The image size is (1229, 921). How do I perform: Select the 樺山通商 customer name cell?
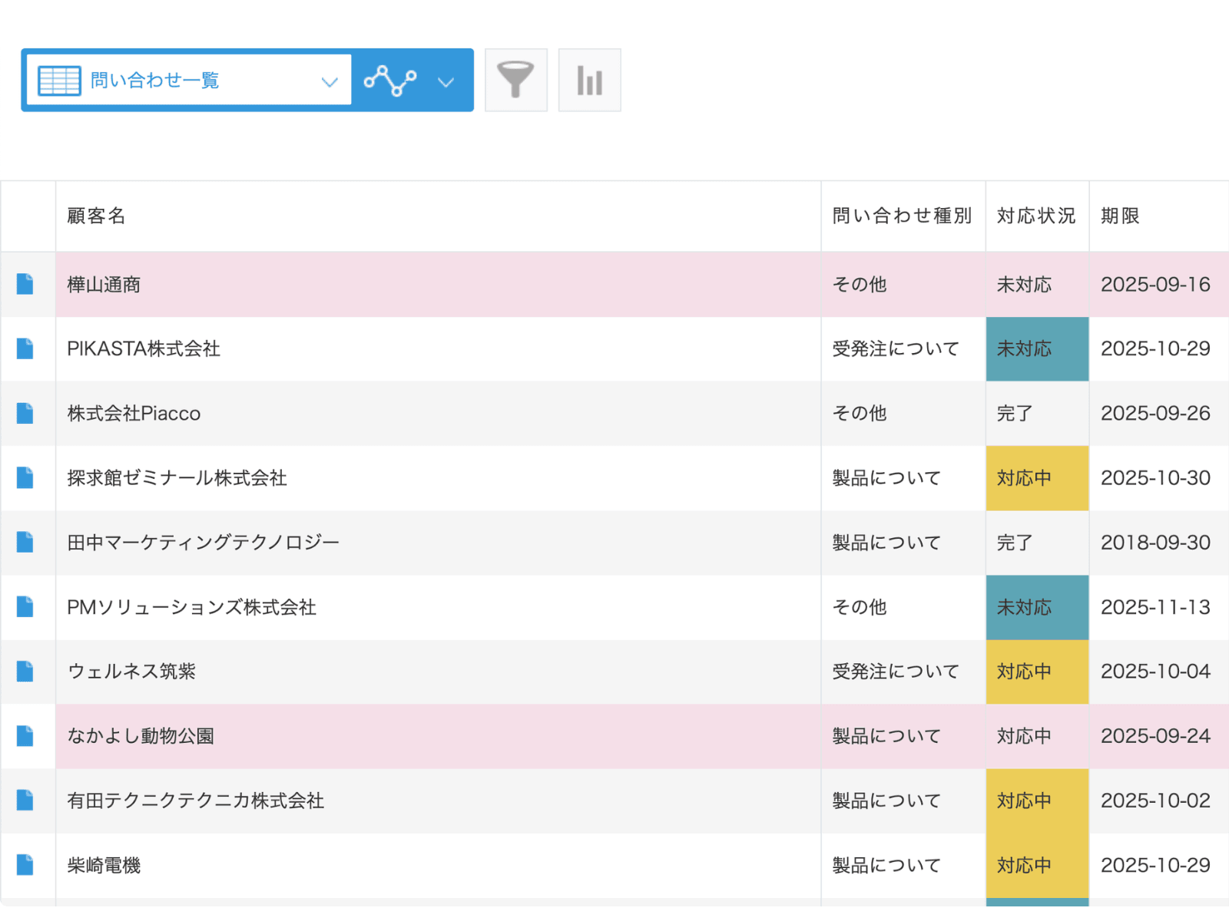pos(439,285)
